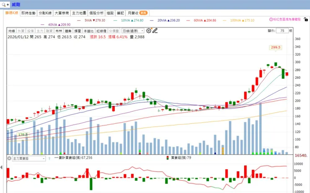Viewport: 310px width, 193px height.
Task: Toggle the 融資 overlay button
Action: 49,31
